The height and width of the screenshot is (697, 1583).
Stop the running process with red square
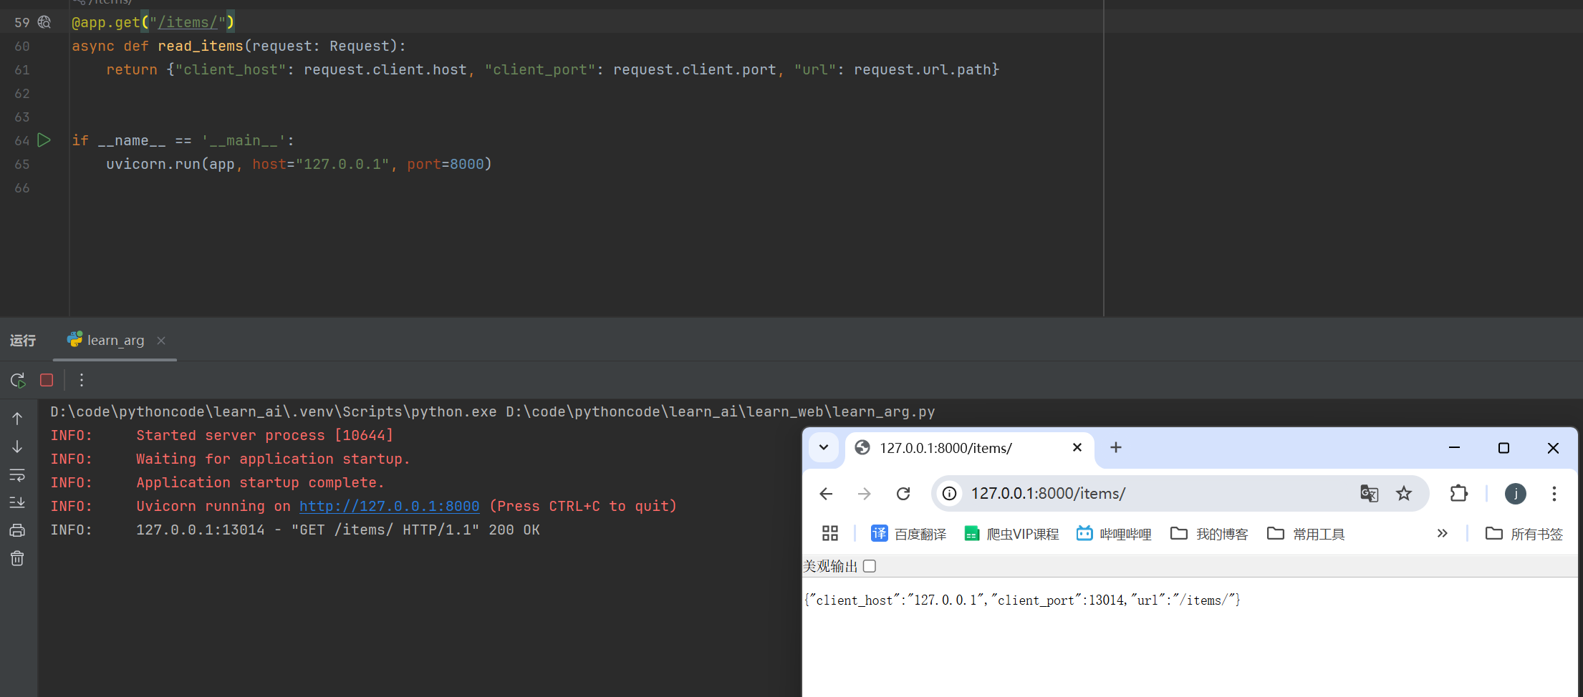coord(47,380)
